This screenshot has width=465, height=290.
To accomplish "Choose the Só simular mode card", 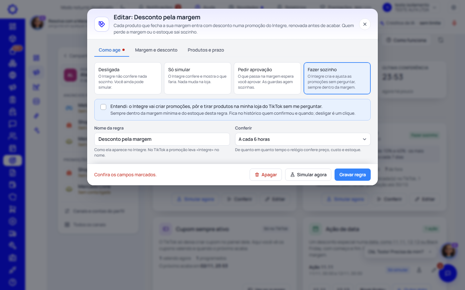I will pos(198,78).
